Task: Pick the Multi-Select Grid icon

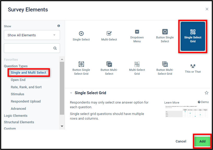Action: 137,64
